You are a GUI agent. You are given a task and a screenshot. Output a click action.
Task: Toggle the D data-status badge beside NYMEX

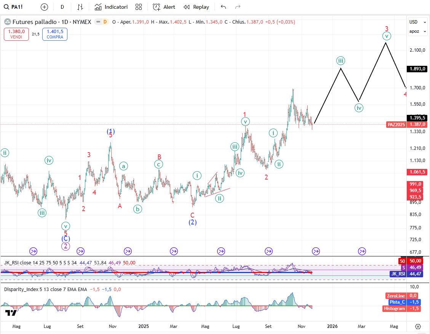[104, 22]
